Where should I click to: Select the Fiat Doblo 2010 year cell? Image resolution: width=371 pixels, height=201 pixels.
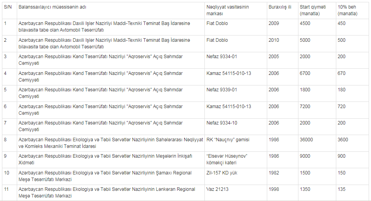coord(282,44)
